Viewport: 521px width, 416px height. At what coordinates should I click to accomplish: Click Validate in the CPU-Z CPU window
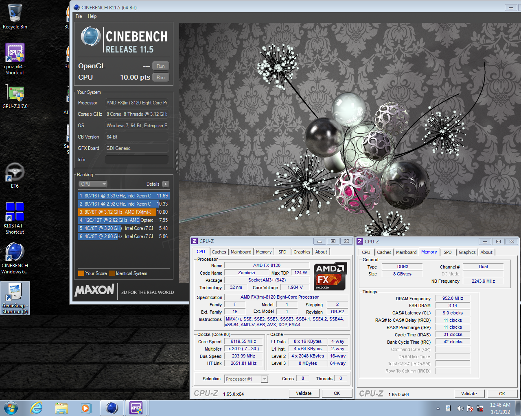[x=304, y=393]
